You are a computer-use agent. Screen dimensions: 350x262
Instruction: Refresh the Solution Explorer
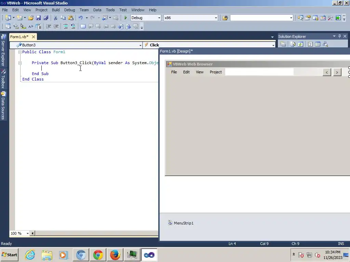tap(300, 44)
